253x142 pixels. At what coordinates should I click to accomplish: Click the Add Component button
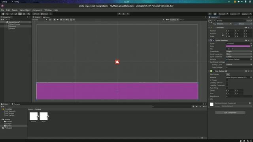point(230,112)
